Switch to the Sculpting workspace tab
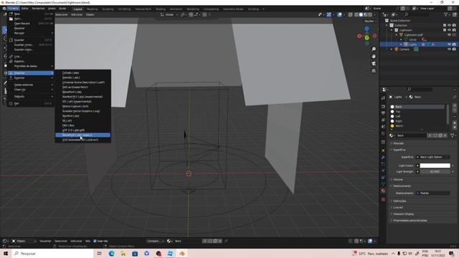 tap(108, 9)
